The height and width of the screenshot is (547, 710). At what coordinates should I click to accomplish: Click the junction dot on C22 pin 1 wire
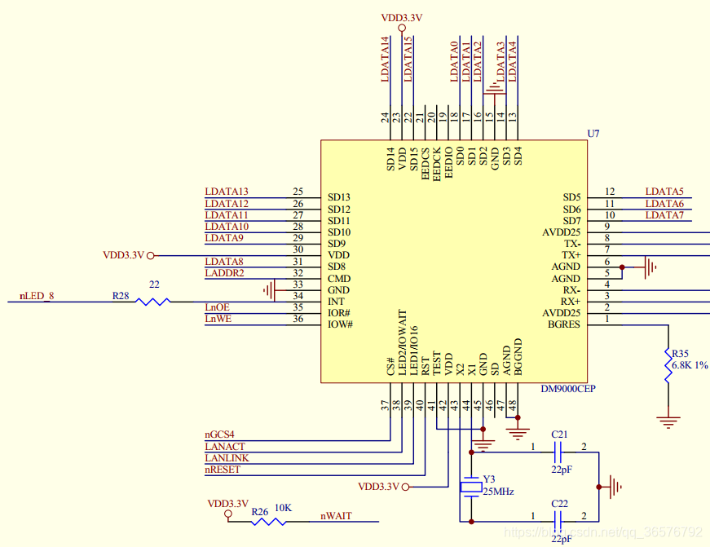pos(471,522)
